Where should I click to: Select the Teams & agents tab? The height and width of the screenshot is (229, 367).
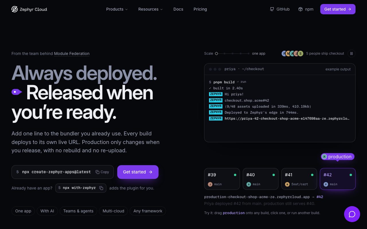coord(78,211)
